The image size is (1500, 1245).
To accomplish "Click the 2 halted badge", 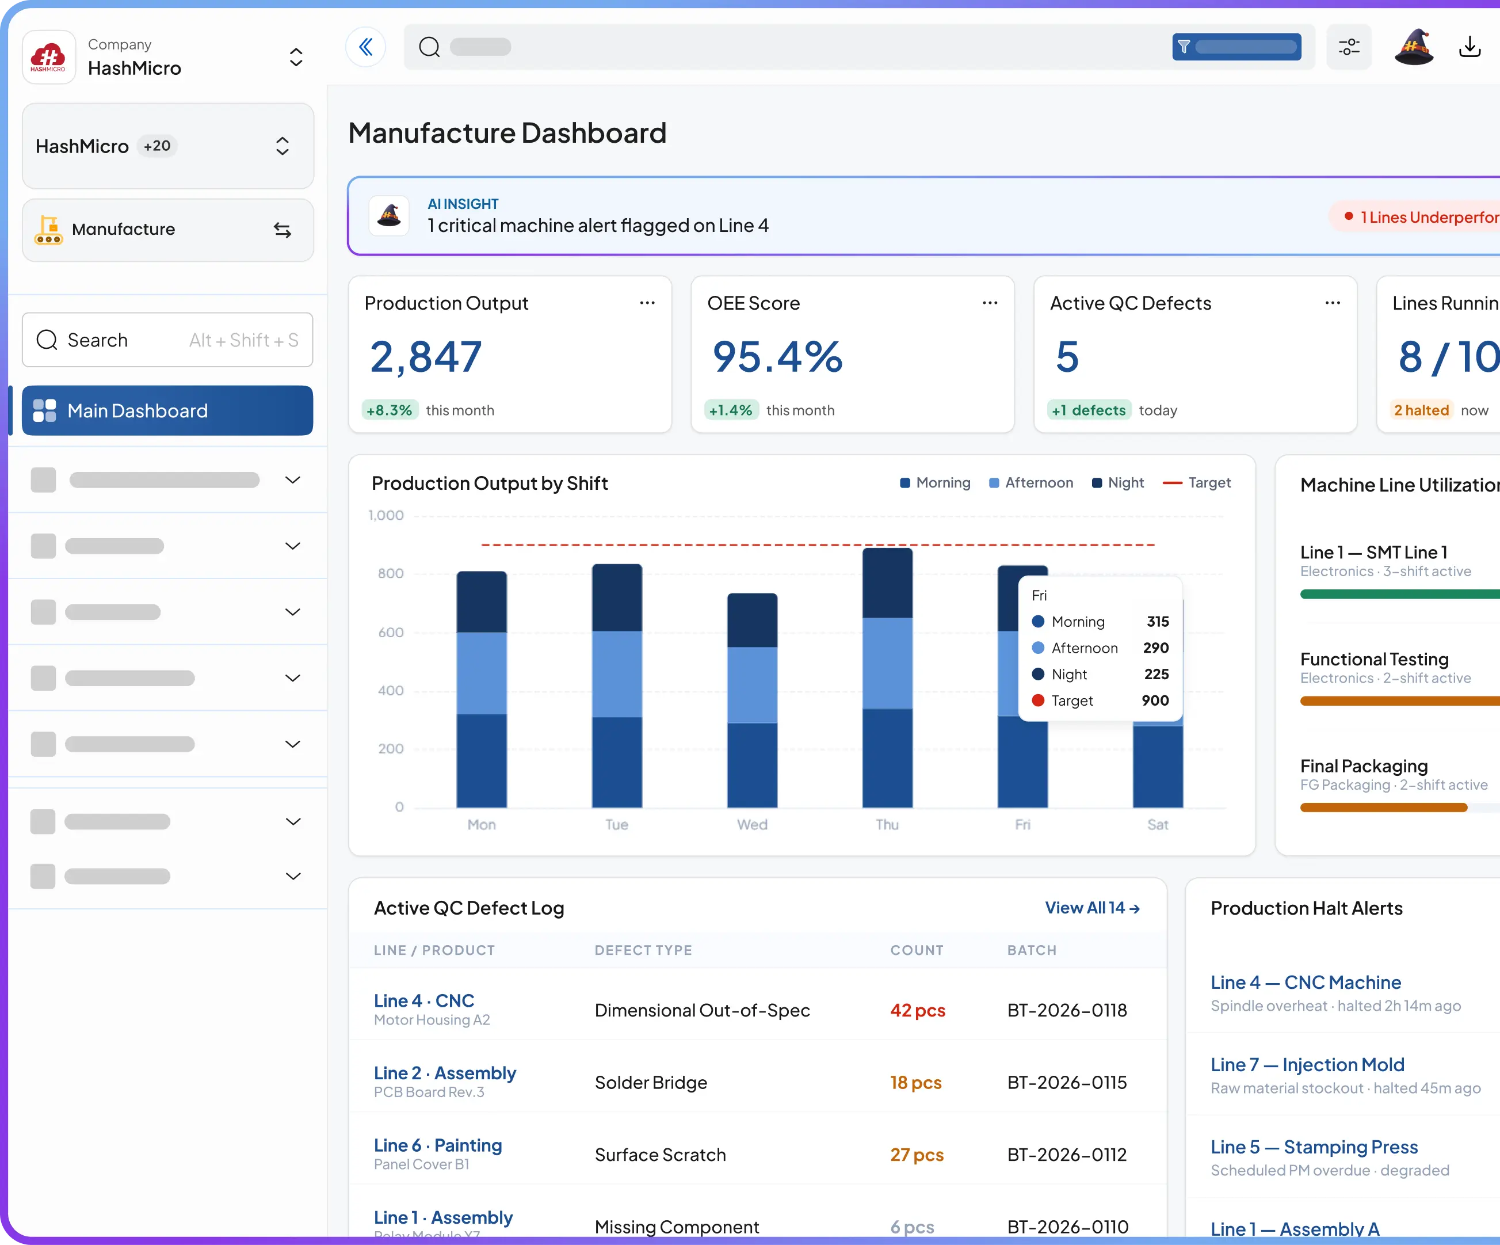I will pyautogui.click(x=1421, y=410).
